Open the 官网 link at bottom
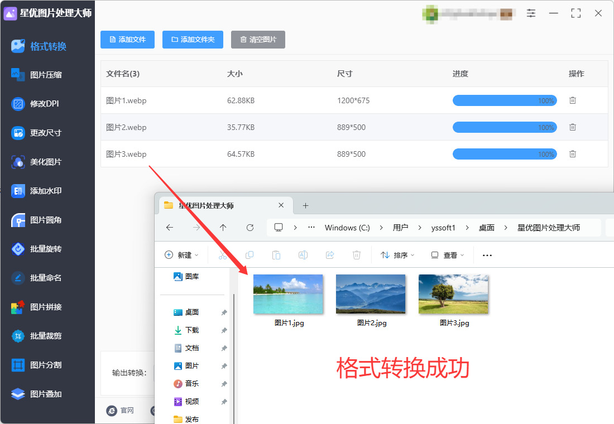Screen dimensions: 614x424 120,410
